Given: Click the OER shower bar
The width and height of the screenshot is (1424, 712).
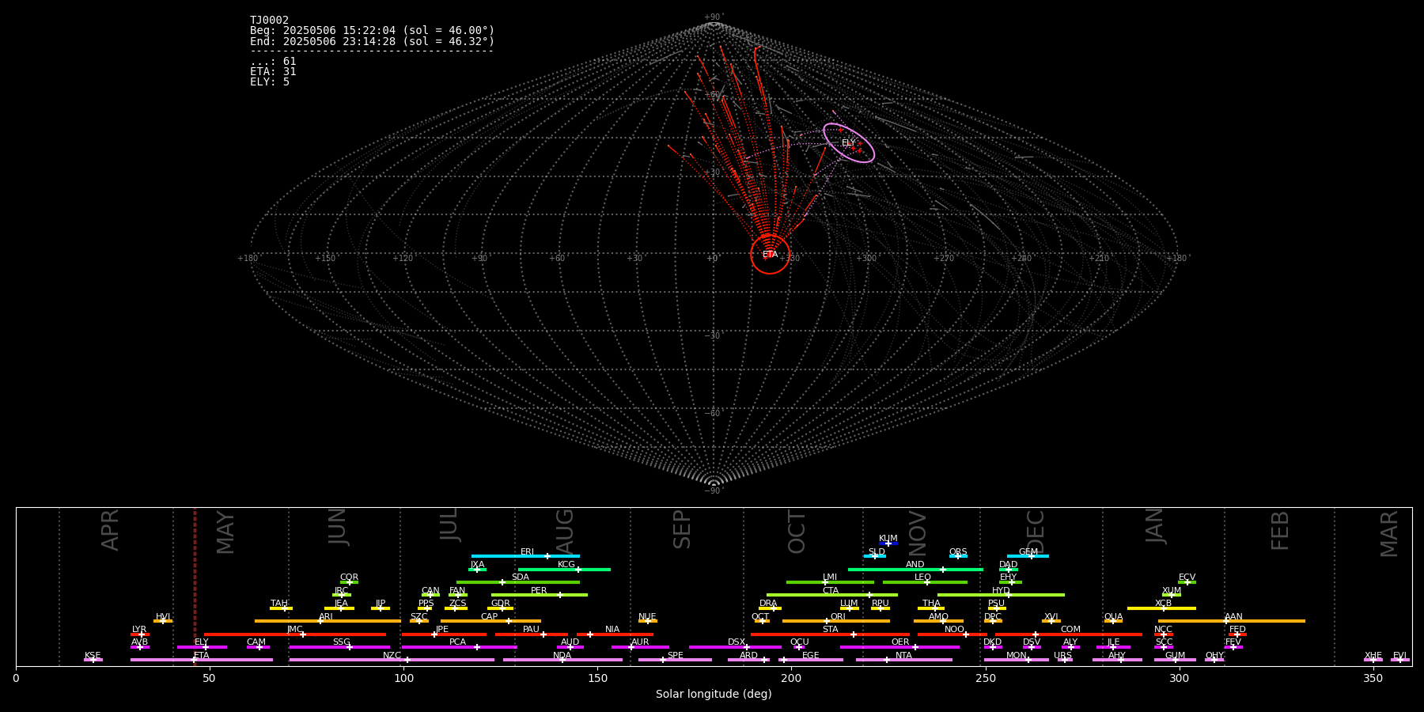Looking at the screenshot, I should [x=899, y=647].
